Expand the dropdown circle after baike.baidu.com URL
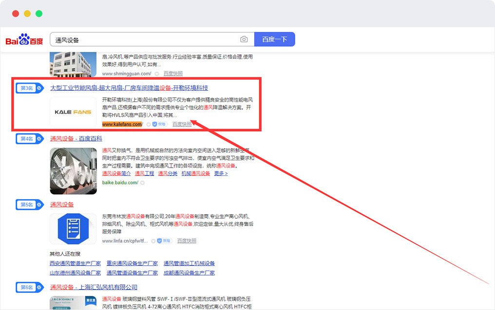Viewport: 495px width, 310px height. click(142, 183)
